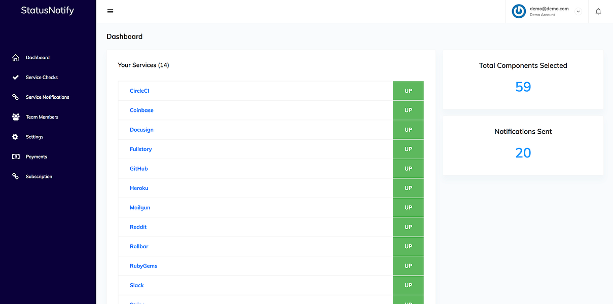Click the Dashboard home icon
The width and height of the screenshot is (613, 304).
coord(16,57)
